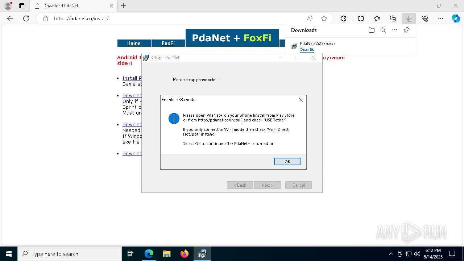Open Collections in Edge toolbar
The width and height of the screenshot is (464, 261).
click(x=393, y=18)
